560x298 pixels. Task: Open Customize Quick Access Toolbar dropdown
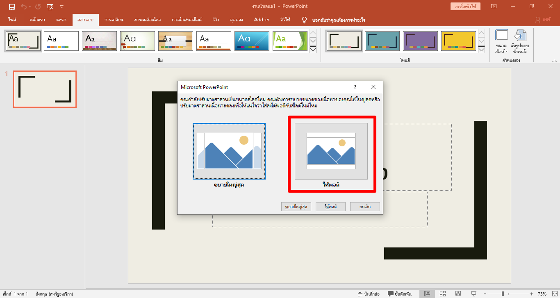click(x=62, y=7)
